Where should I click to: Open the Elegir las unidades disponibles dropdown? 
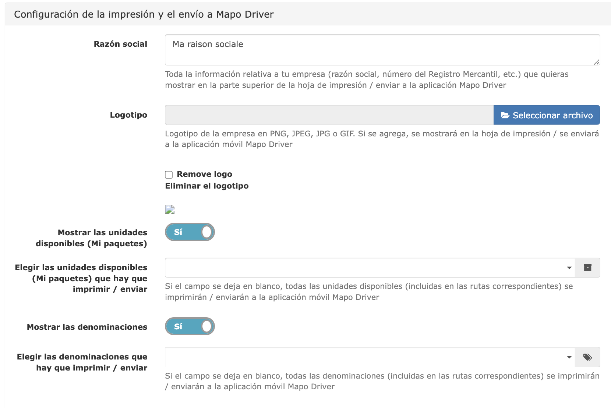[370, 268]
